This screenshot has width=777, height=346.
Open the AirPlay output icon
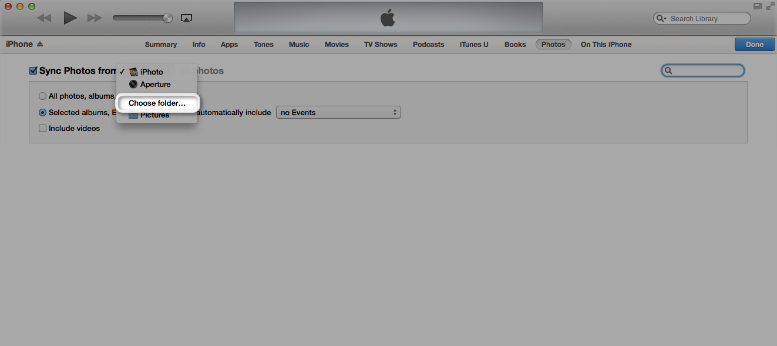[186, 18]
